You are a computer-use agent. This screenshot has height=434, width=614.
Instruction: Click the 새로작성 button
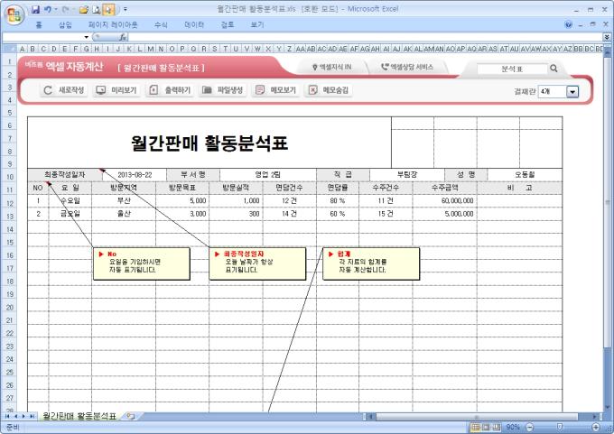pos(64,90)
